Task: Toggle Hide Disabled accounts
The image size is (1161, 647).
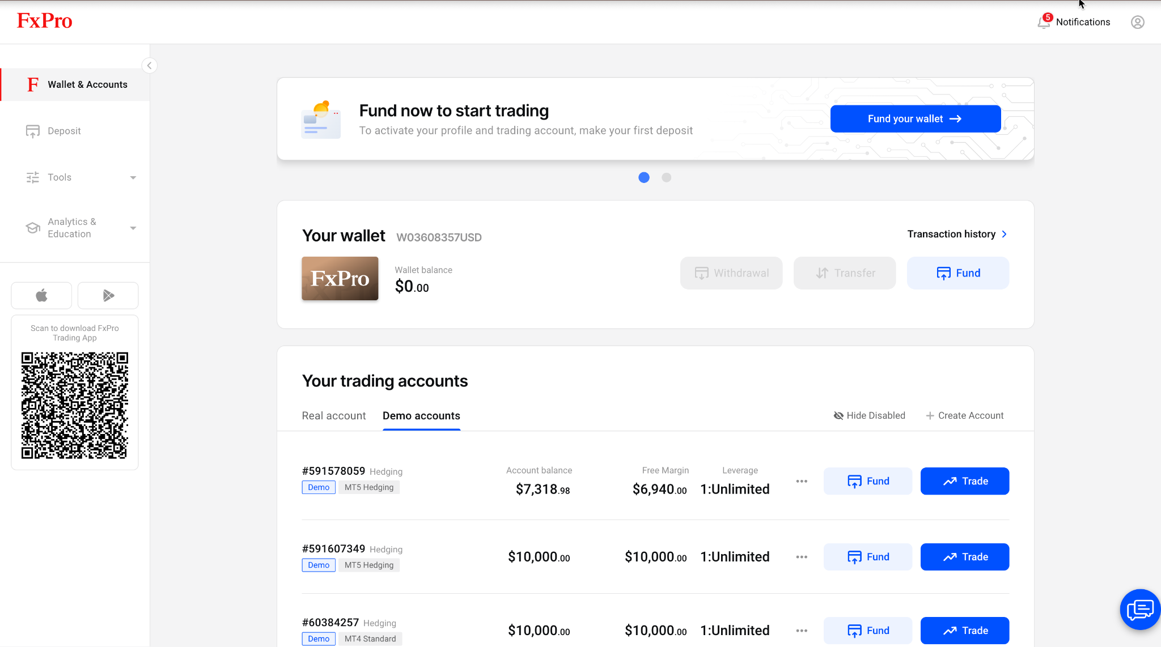Action: coord(869,416)
